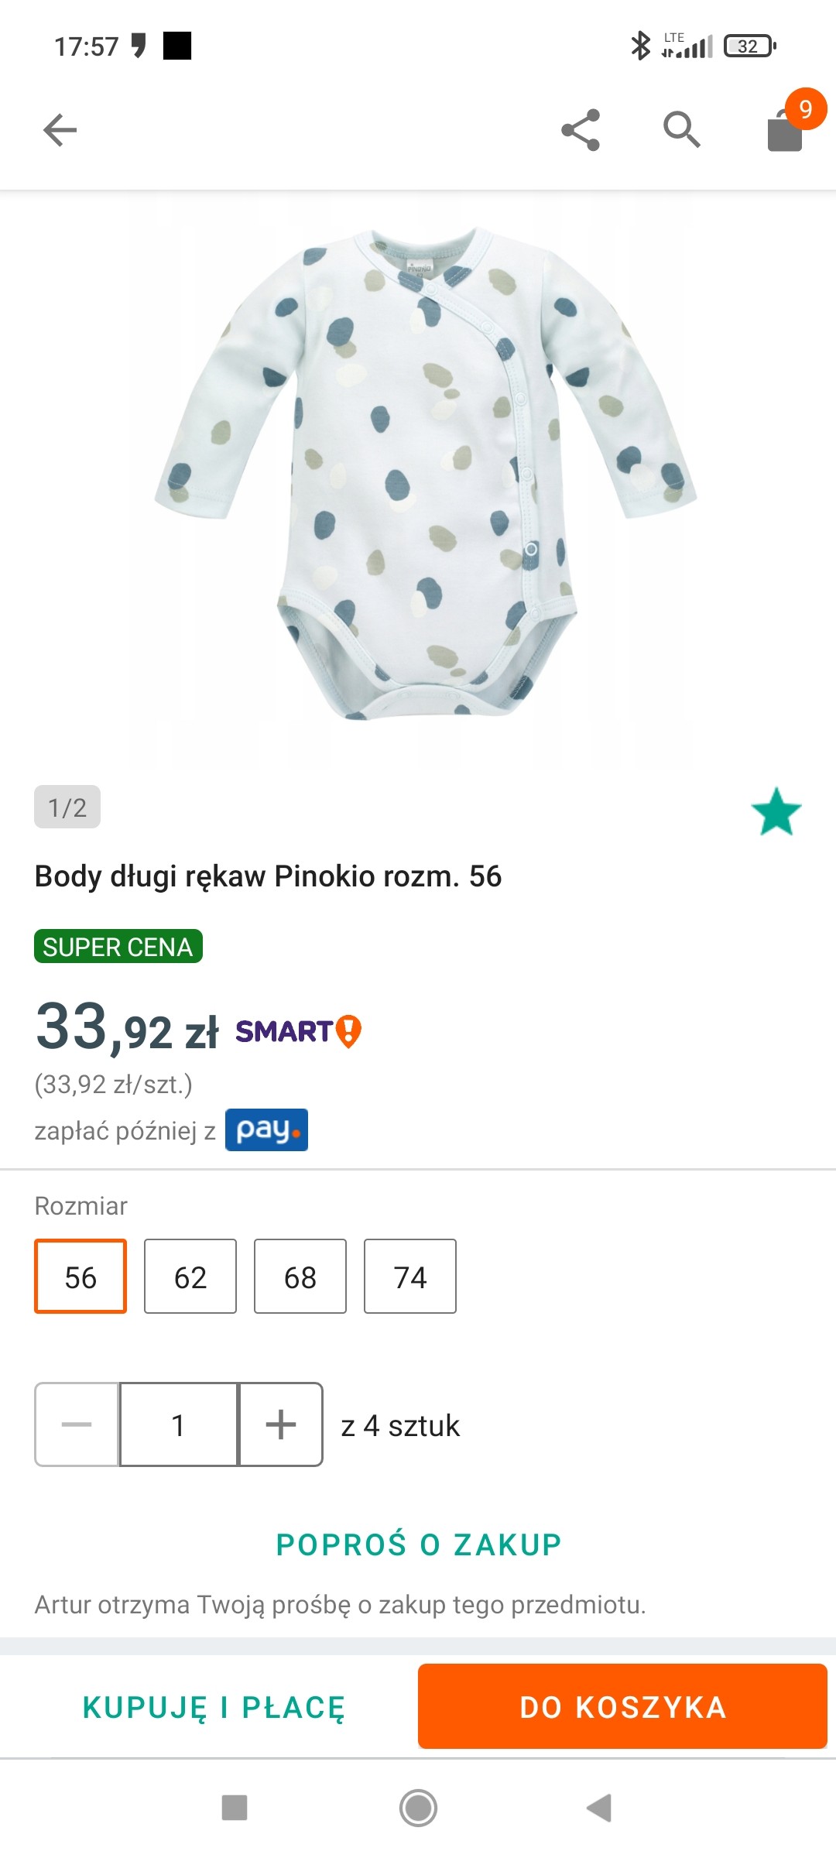
Task: Add item with Do koszyka button
Action: click(622, 1707)
